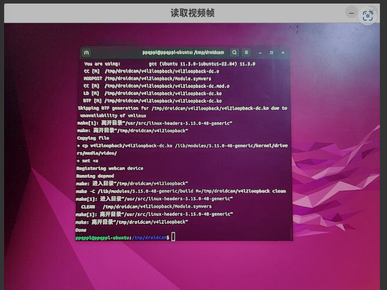Click terminal title ppqppl@ppqppl-ubuntu: /tmp/droidcam
The image size is (387, 290).
point(183,53)
